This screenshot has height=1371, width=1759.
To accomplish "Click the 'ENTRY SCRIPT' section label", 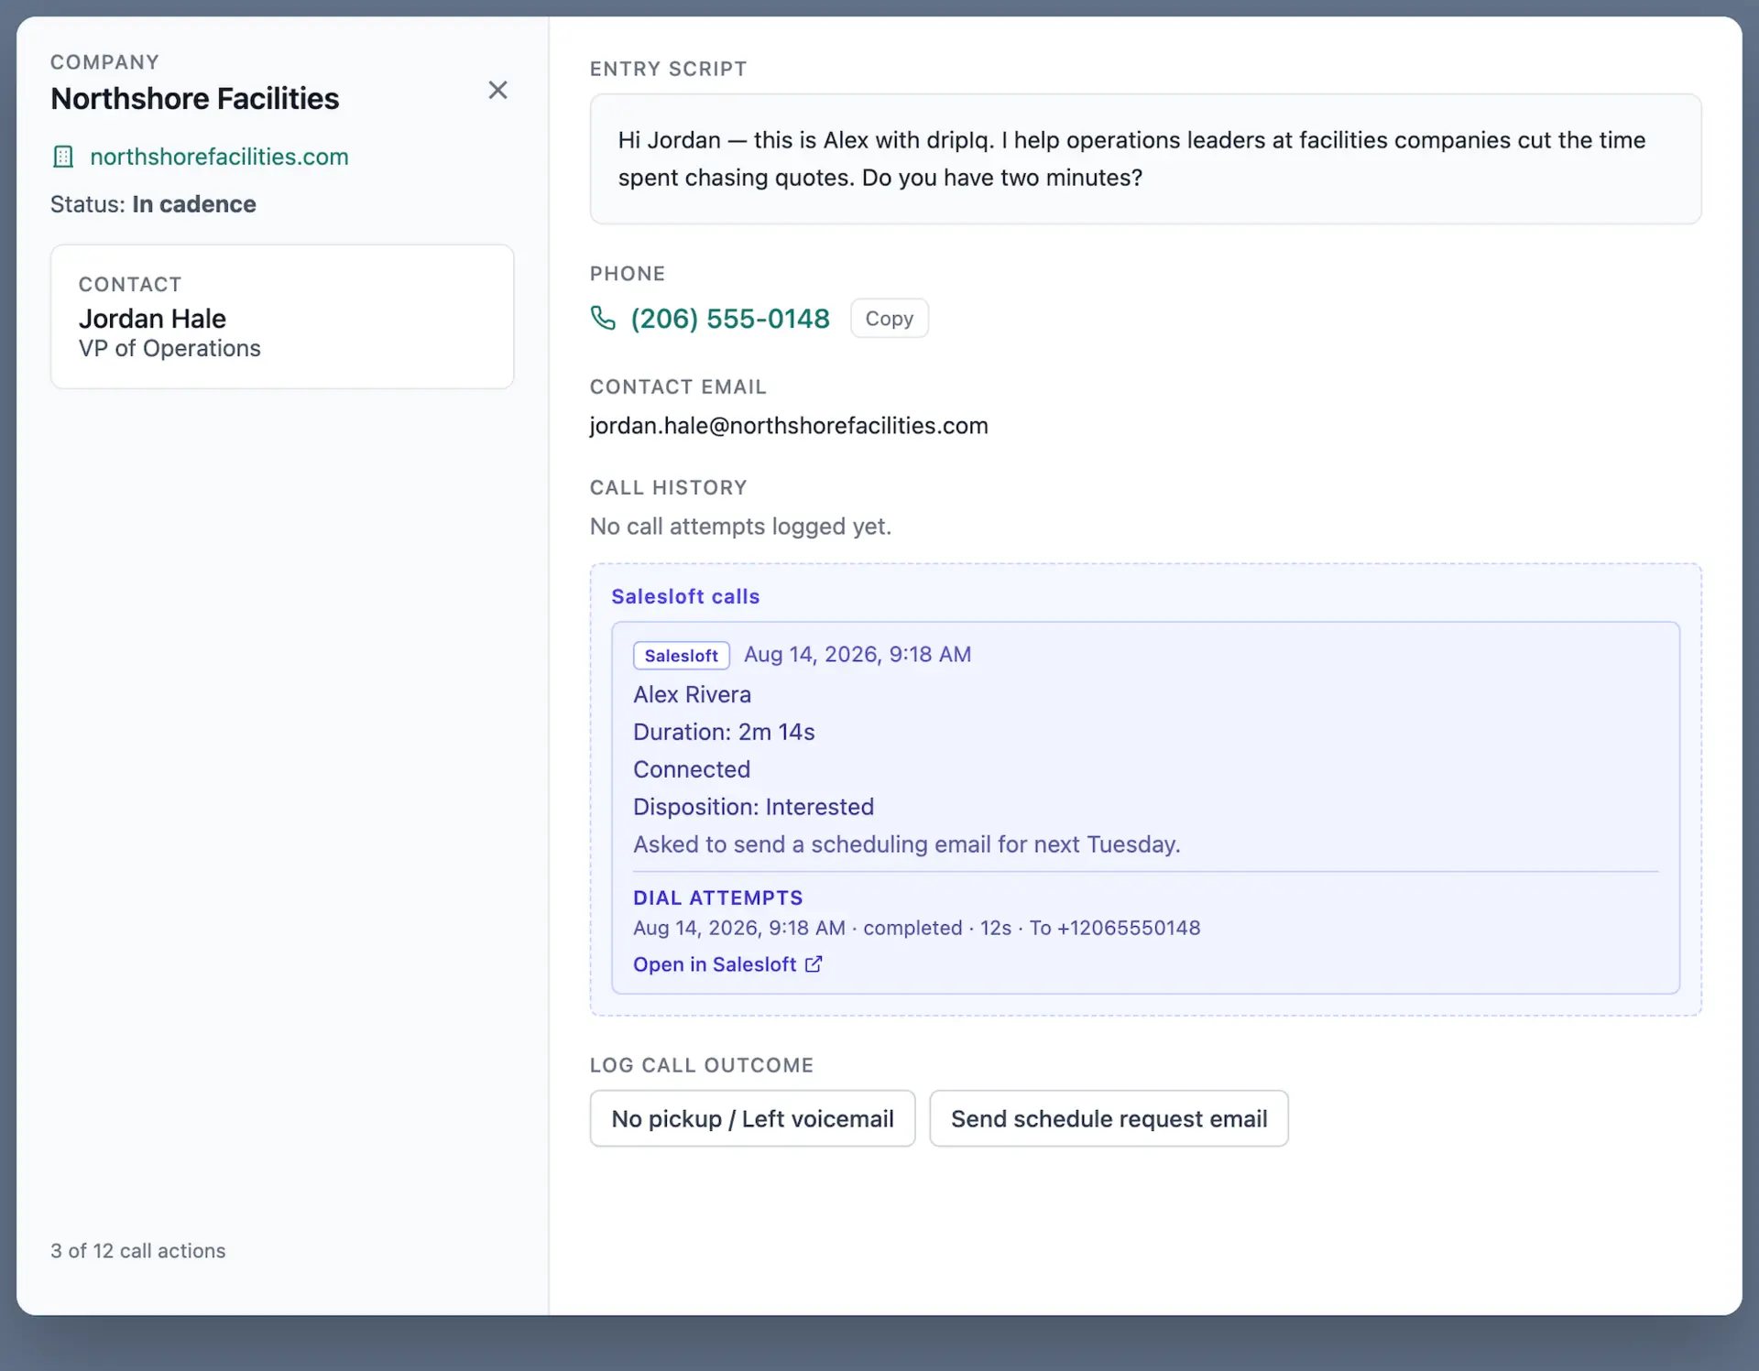I will click(668, 69).
